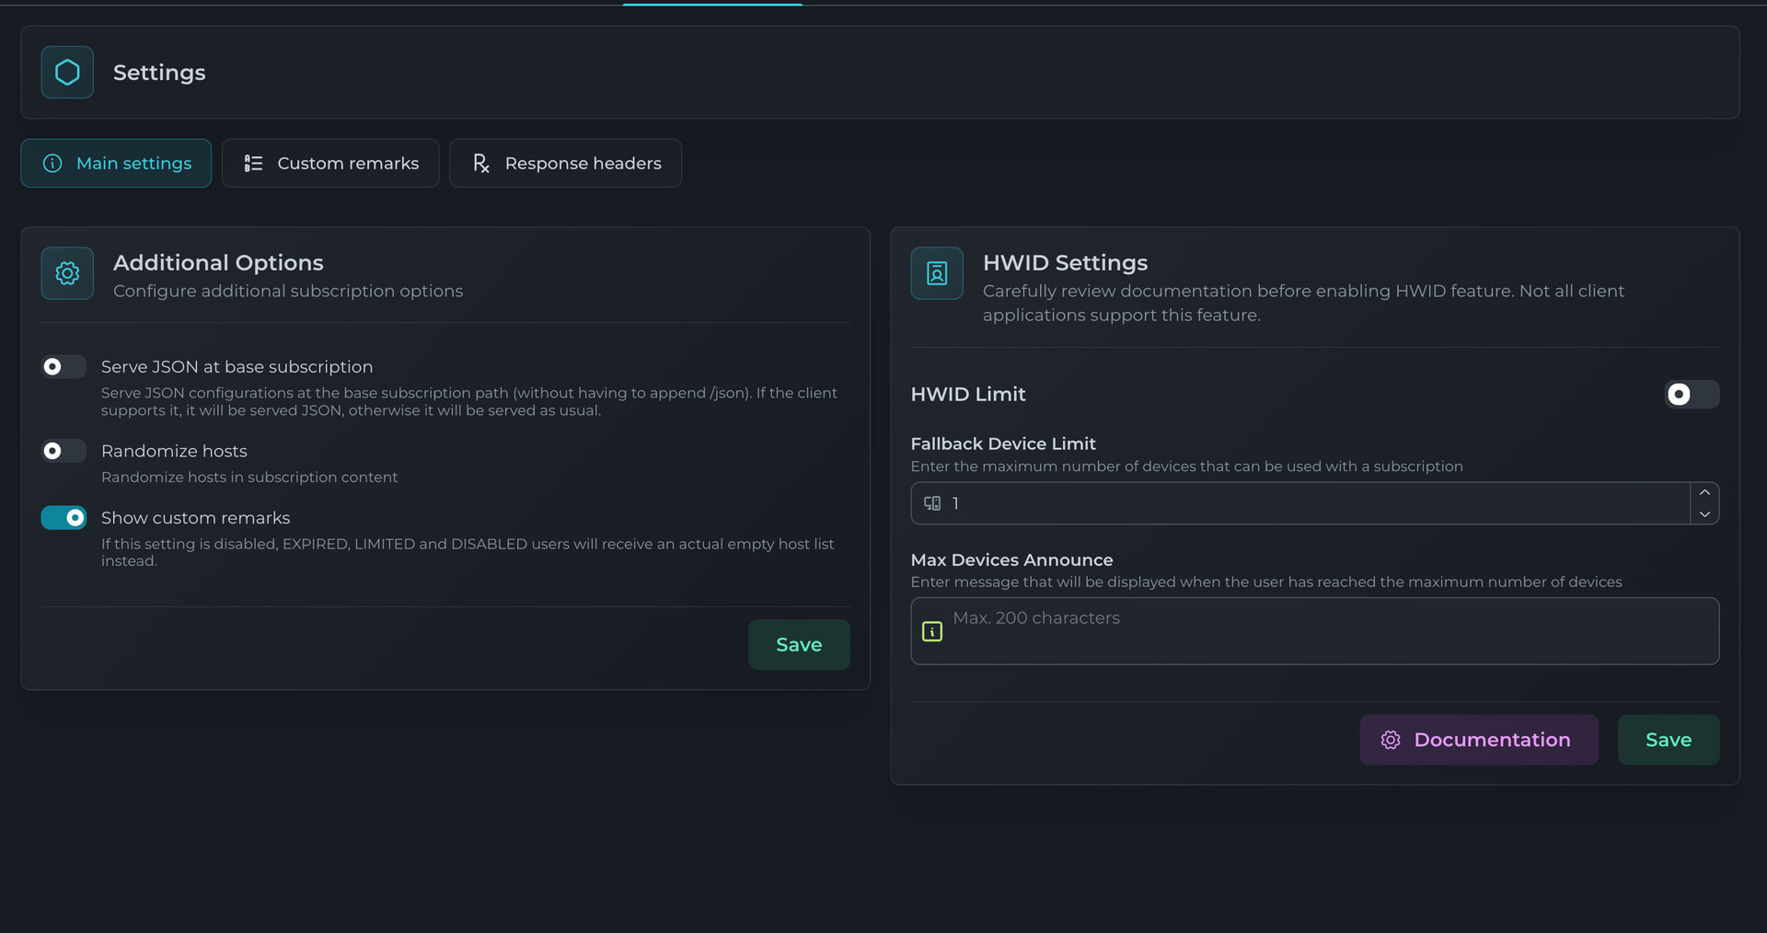Click the 'Show custom remarks' label

tap(195, 518)
